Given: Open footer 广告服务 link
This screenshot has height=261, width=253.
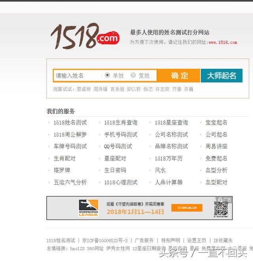Looking at the screenshot, I should click(144, 240).
